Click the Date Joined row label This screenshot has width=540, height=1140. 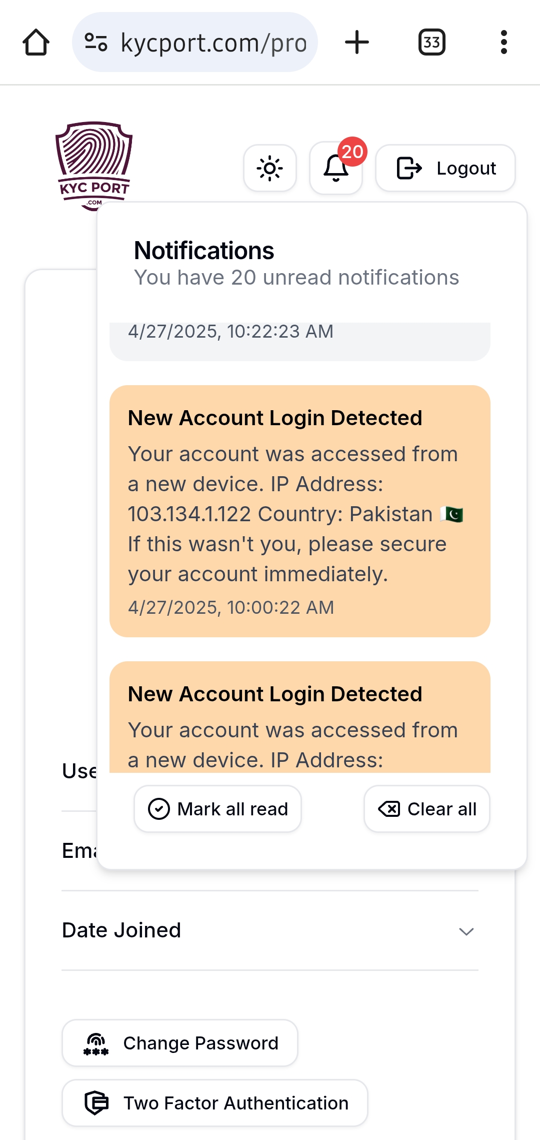[x=121, y=930]
